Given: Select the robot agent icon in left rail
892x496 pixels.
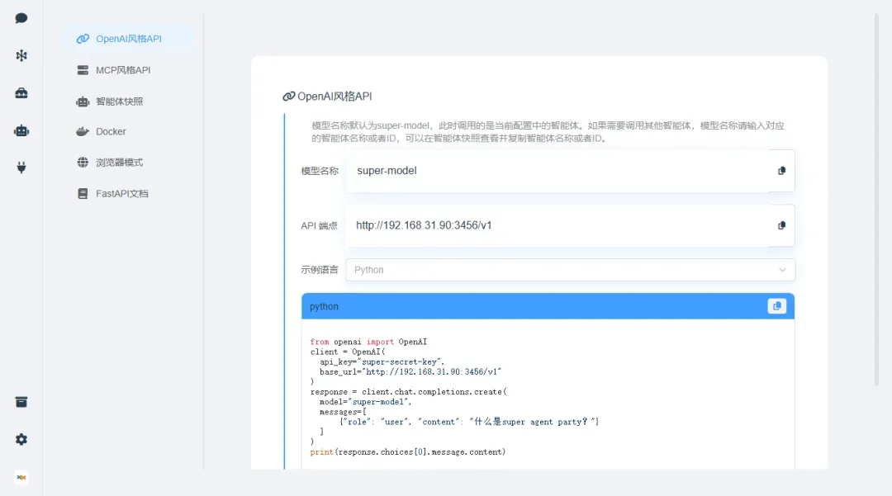Looking at the screenshot, I should tap(21, 130).
